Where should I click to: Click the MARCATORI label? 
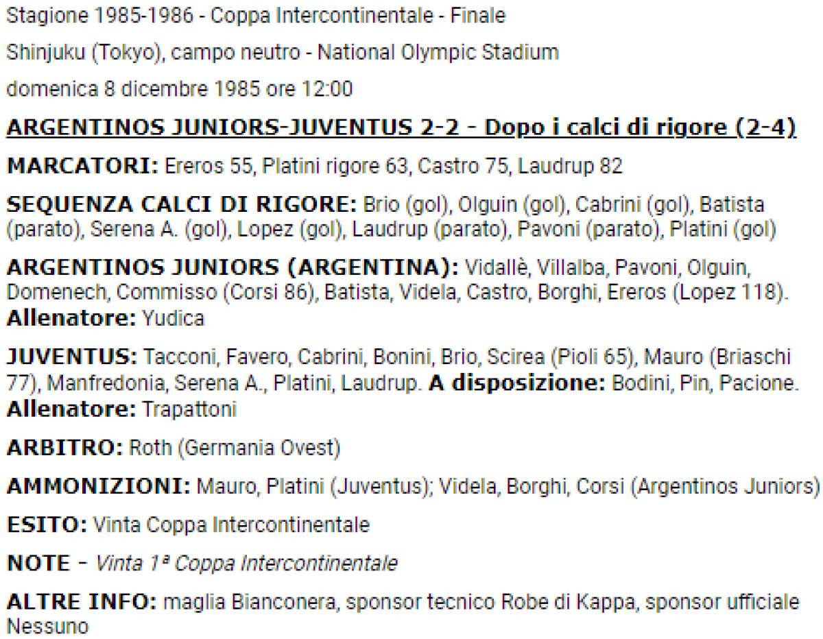tap(82, 166)
